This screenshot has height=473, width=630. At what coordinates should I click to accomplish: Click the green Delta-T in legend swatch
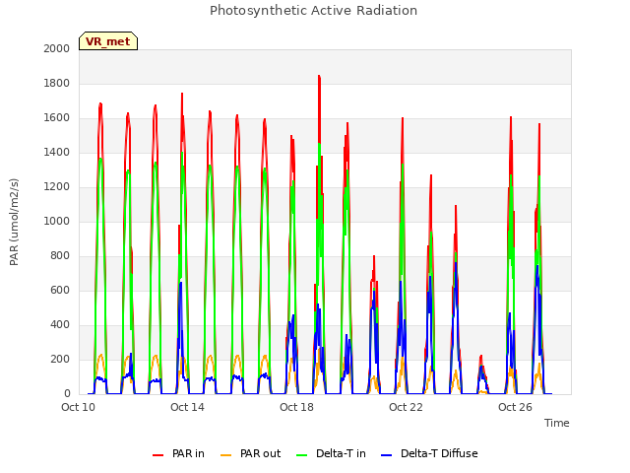point(302,454)
